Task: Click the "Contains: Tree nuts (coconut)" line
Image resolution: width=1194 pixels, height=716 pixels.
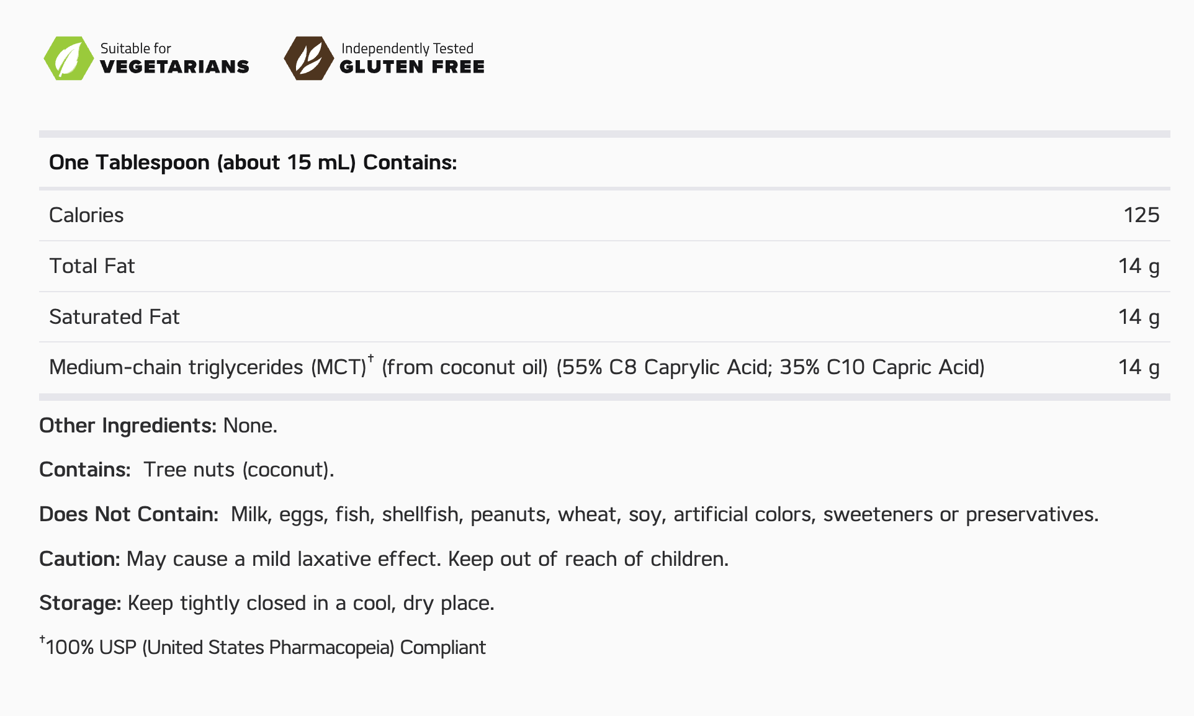Action: click(186, 470)
